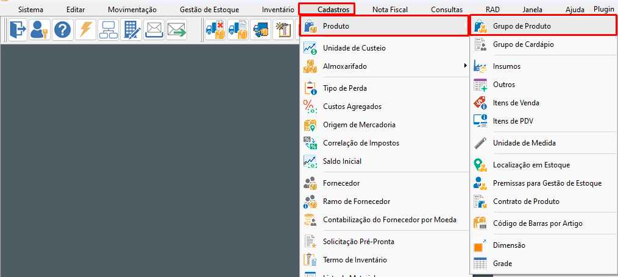This screenshot has height=277, width=618.
Task: Open the Janela menu
Action: tap(533, 10)
